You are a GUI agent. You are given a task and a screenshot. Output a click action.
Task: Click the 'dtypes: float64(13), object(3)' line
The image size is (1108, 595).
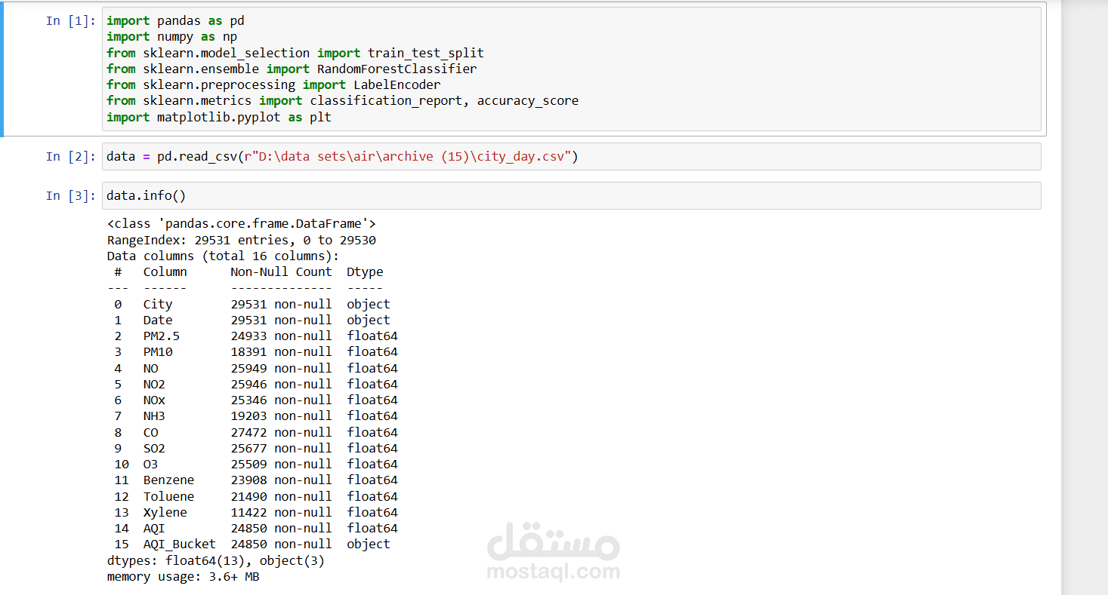click(x=216, y=561)
